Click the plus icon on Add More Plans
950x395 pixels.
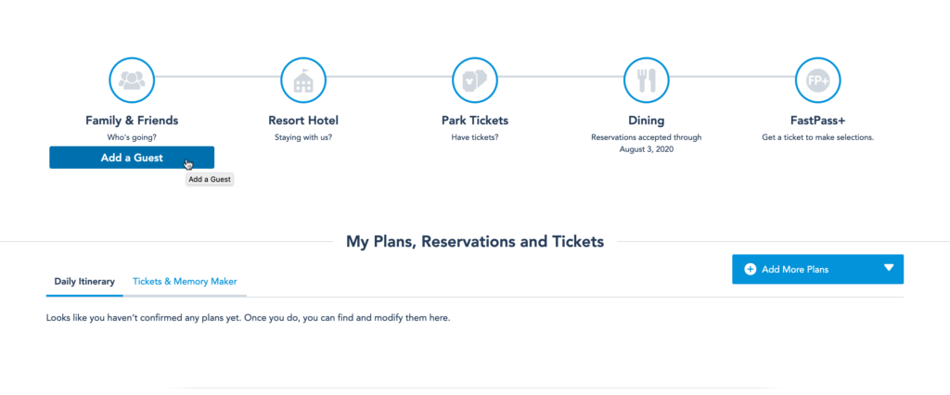point(750,269)
